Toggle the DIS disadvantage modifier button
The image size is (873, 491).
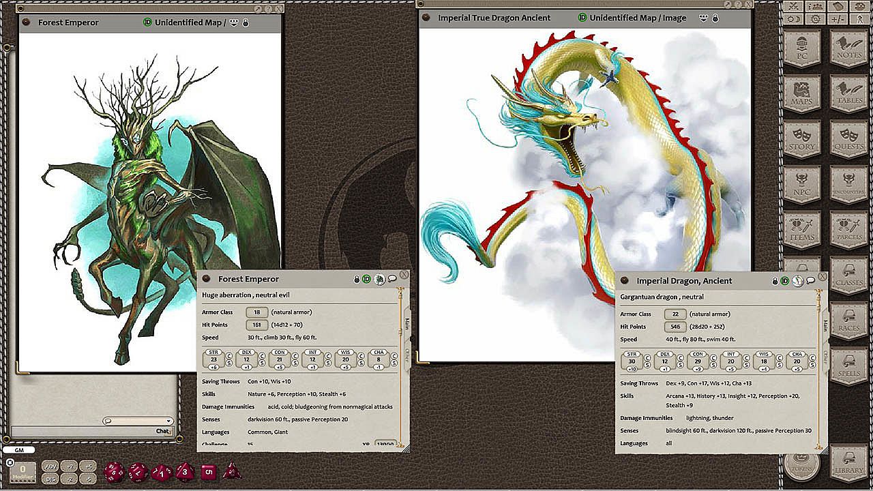tap(50, 478)
